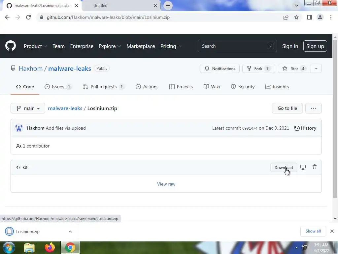Open the Team navigation link
This screenshot has height=254, width=338.
tap(59, 46)
